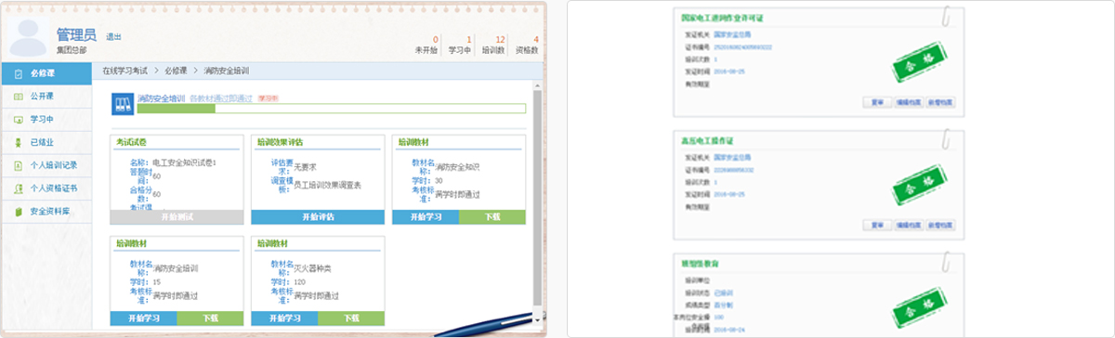Click the 学习中 counter in header
The height and width of the screenshot is (338, 1115).
coord(460,45)
